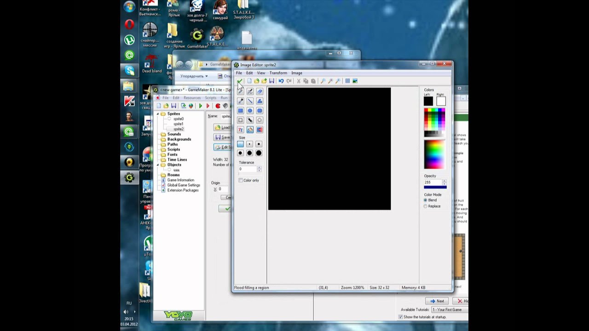Click the Save Sprite button
Screen dimensions: 589x331
223,137
